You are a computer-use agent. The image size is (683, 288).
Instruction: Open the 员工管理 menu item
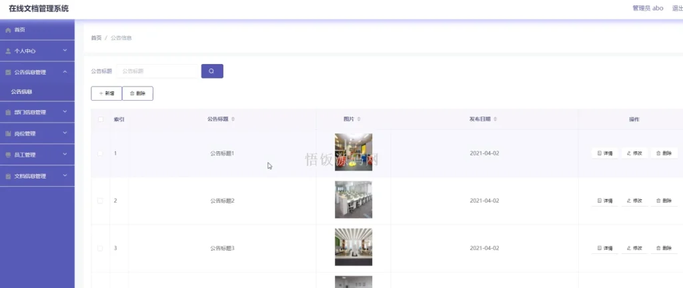click(37, 155)
